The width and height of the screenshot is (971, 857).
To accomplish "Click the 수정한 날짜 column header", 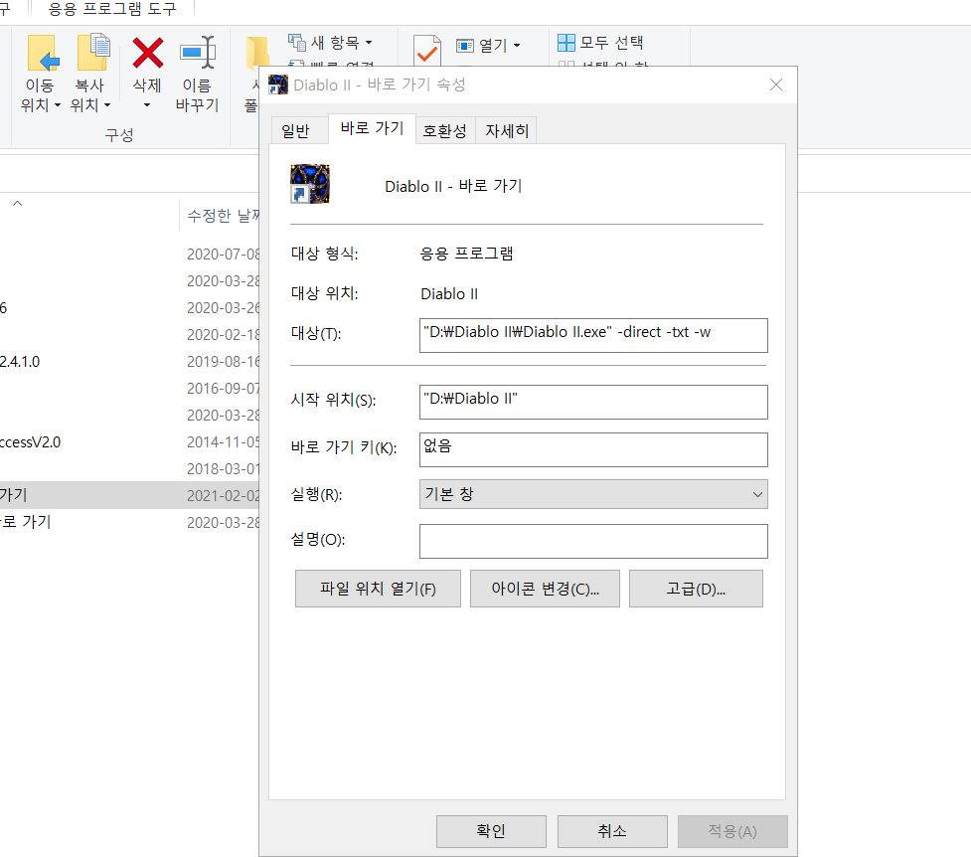I will pyautogui.click(x=223, y=216).
